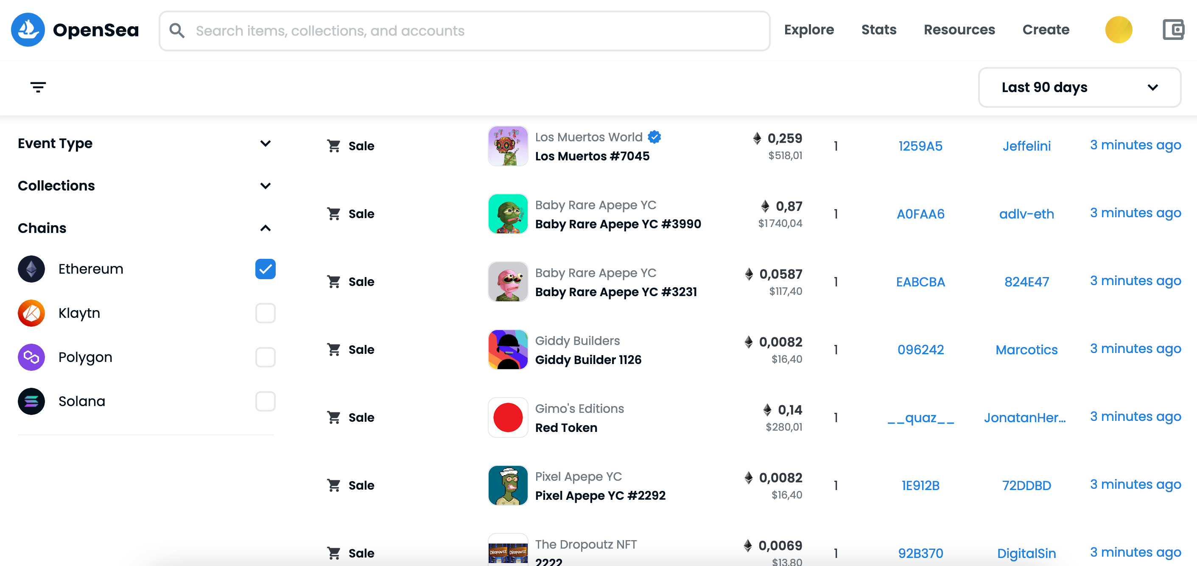Click the yellow profile avatar
Screen dimensions: 1197x566
[1118, 30]
